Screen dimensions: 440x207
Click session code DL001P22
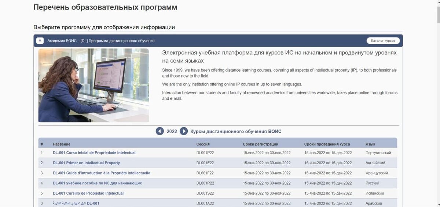(205, 153)
